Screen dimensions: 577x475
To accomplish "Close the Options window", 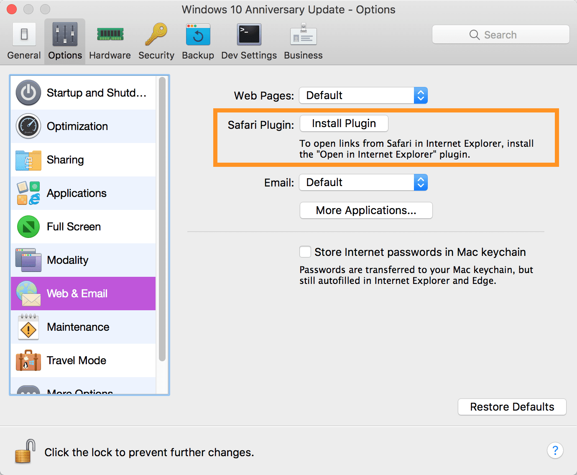I will 12,9.
